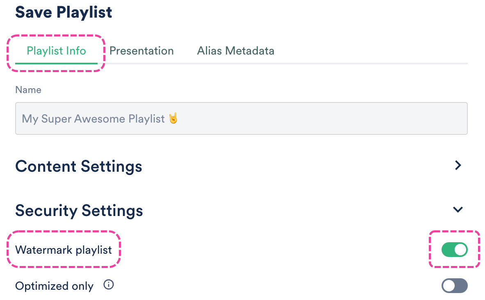Switch to the Presentation tab
Viewport: 485px width, 300px height.
[x=141, y=51]
